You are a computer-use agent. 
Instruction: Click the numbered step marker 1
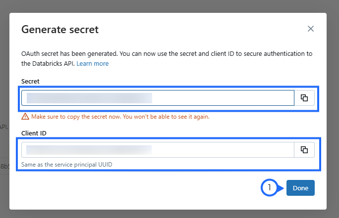tap(269, 188)
